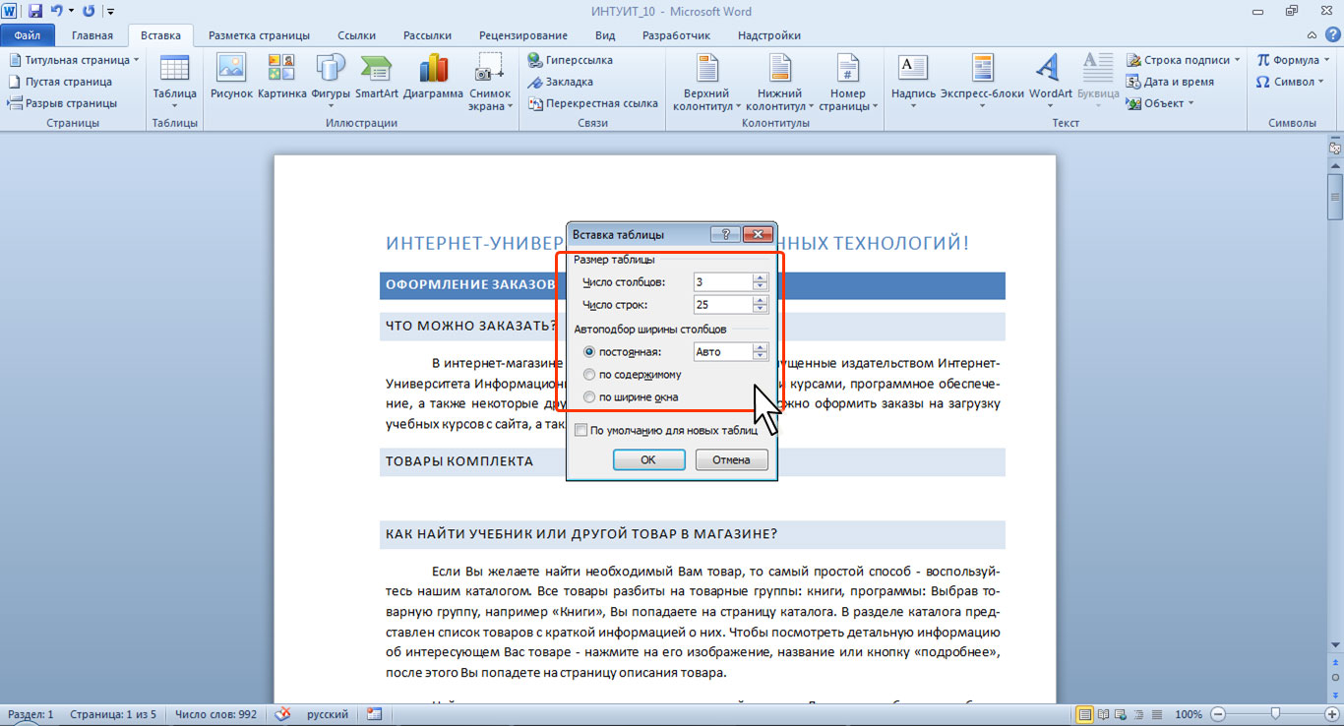The height and width of the screenshot is (726, 1344).
Task: Switch to Web Layout view in the status bar
Action: point(1121,714)
